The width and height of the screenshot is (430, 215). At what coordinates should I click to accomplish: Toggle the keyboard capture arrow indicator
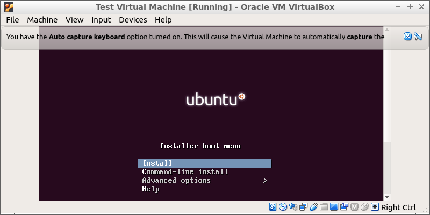pos(375,207)
